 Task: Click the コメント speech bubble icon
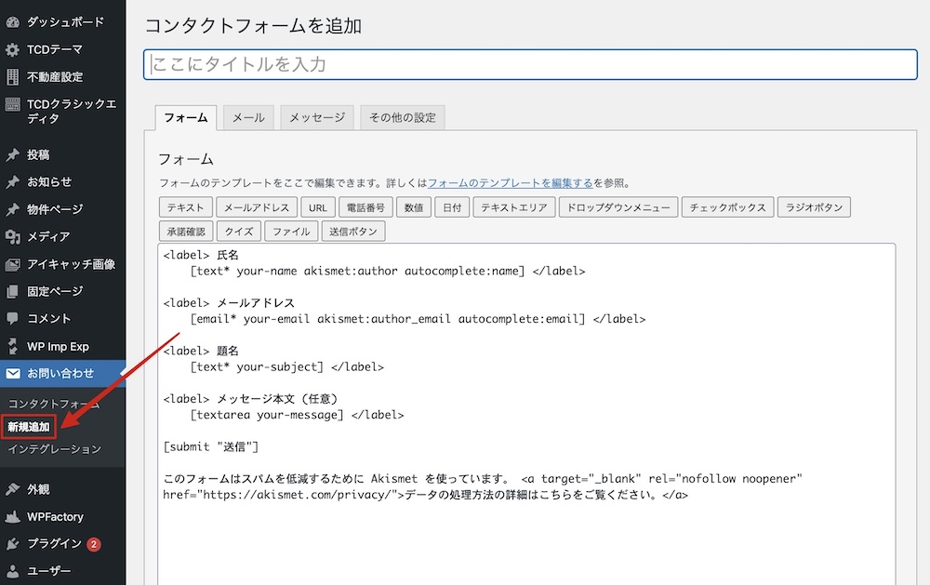(x=12, y=319)
